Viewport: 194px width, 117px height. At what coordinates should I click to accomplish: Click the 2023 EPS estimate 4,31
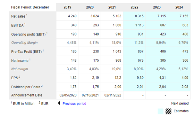coord(163,78)
